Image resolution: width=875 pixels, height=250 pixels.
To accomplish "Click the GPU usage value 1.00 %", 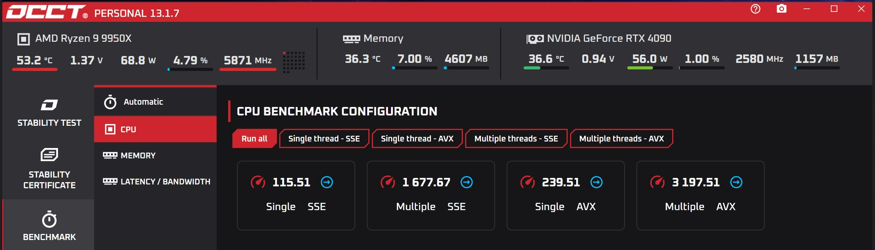I will pyautogui.click(x=702, y=59).
